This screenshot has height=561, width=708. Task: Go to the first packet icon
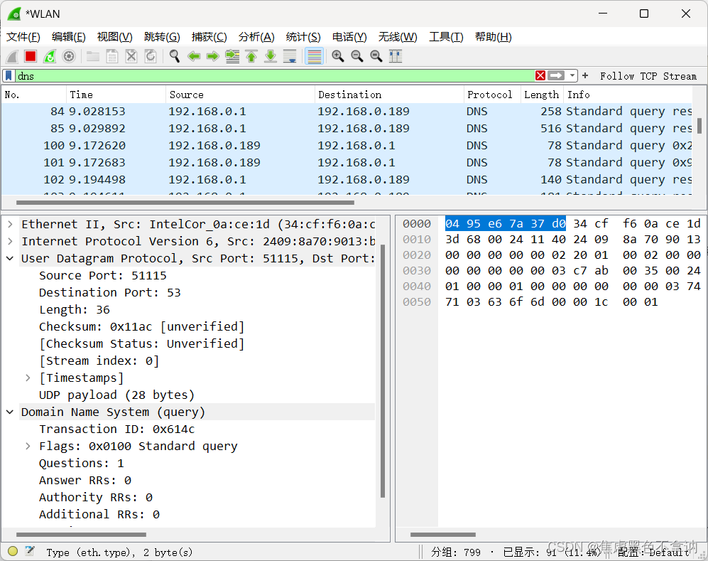[x=251, y=56]
